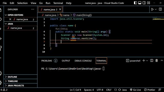Open the View menu
Screen dimensions: 164x92
[x=33, y=3]
